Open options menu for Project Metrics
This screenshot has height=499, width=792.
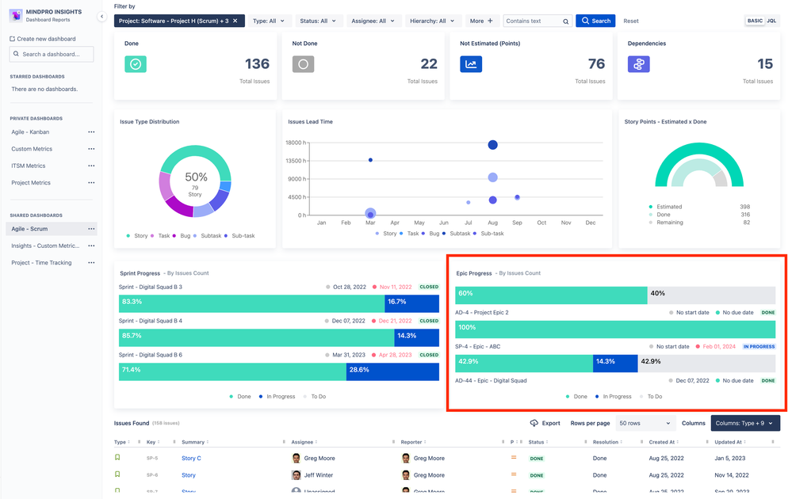[x=91, y=183]
